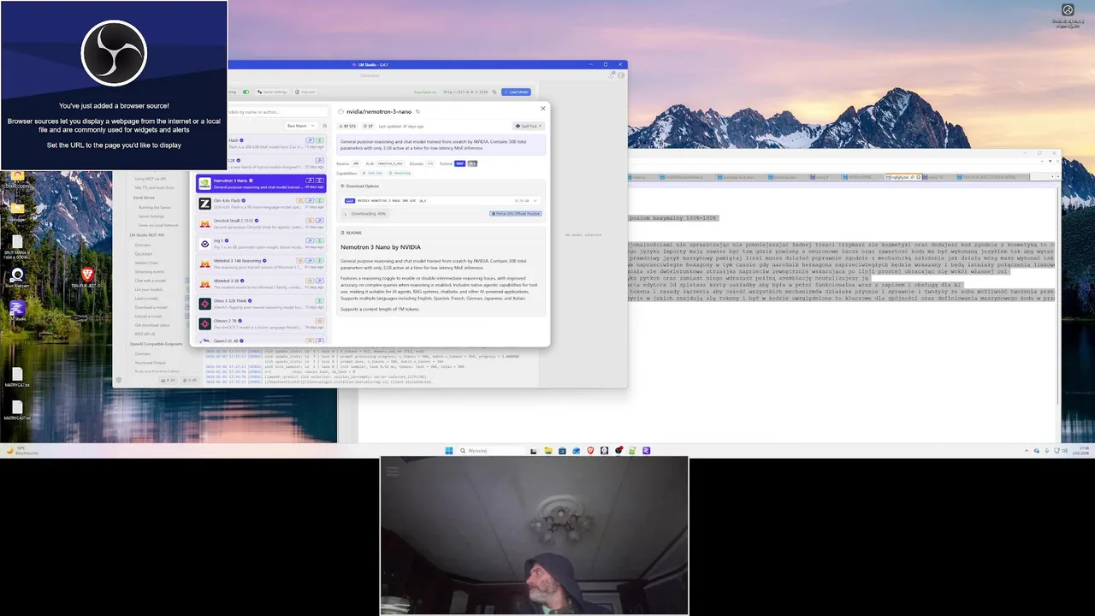Image resolution: width=1095 pixels, height=616 pixels.
Task: Open mcp.json button in LM Studio toolbar
Action: pyautogui.click(x=306, y=92)
